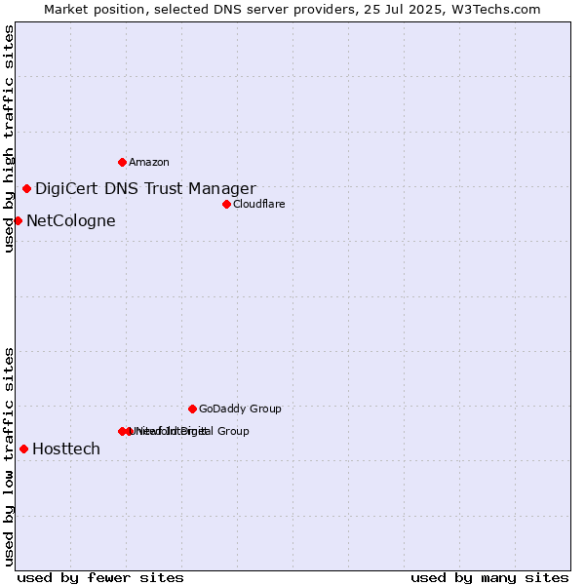585x585 pixels.
Task: Click the Amazon red data point
Action: pyautogui.click(x=122, y=162)
